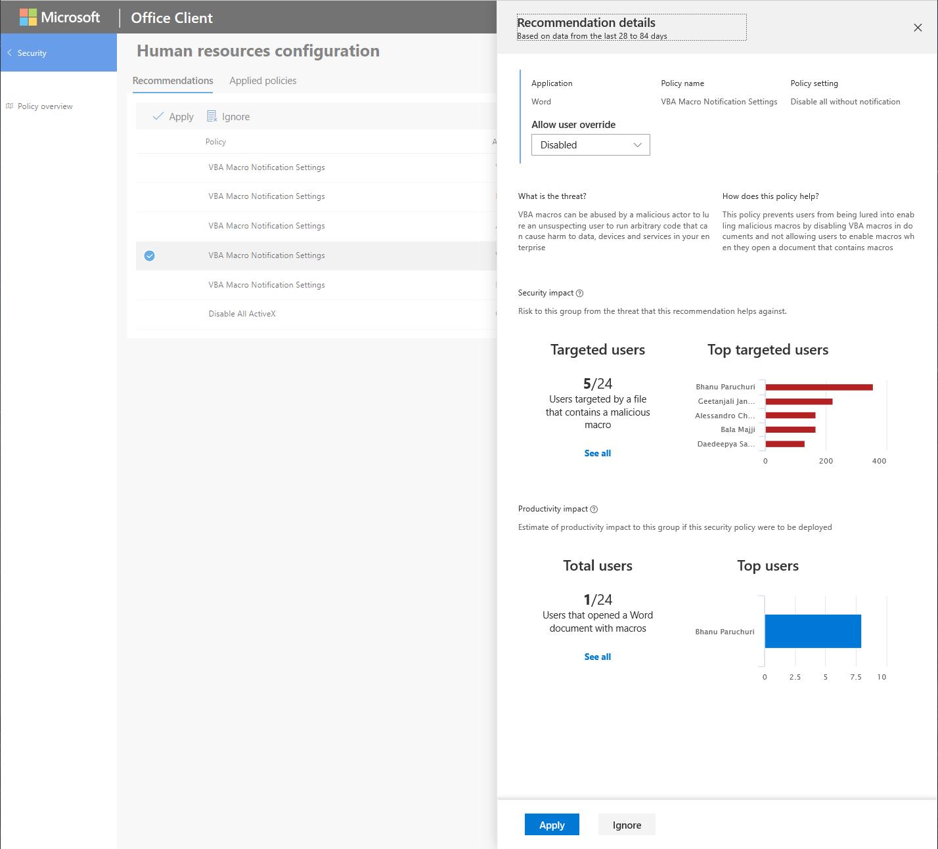This screenshot has width=938, height=849.
Task: Click the Ignore document icon in toolbar
Action: [212, 116]
